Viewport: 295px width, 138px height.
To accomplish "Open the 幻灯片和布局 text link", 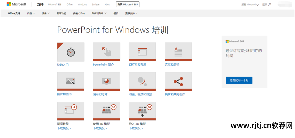I will click(137, 64).
